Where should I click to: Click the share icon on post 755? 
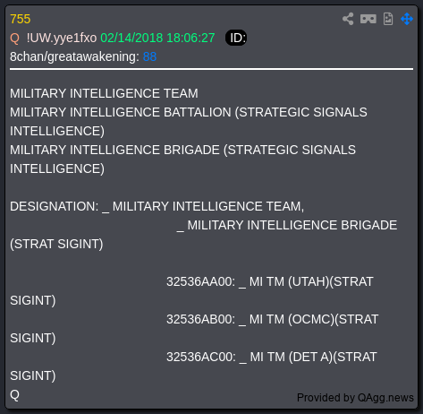pyautogui.click(x=348, y=19)
